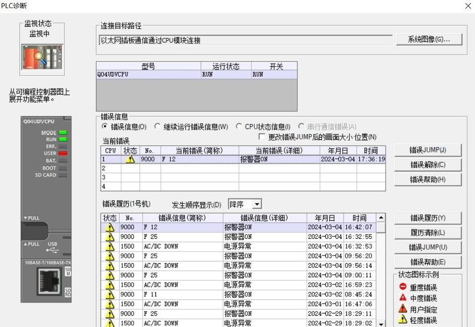The height and width of the screenshot is (327, 475).
Task: Click the 错误信息(简称) history column header
Action: (183, 218)
